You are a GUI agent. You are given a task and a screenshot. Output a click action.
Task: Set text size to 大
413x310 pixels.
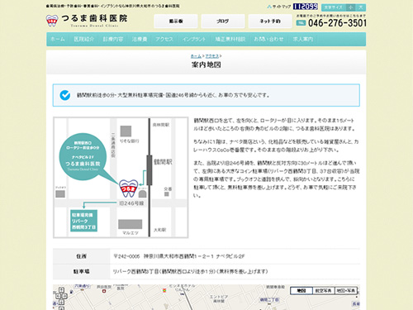pyautogui.click(x=360, y=7)
